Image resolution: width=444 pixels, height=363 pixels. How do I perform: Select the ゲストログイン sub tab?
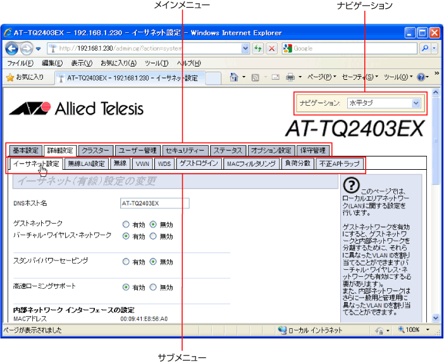[199, 163]
